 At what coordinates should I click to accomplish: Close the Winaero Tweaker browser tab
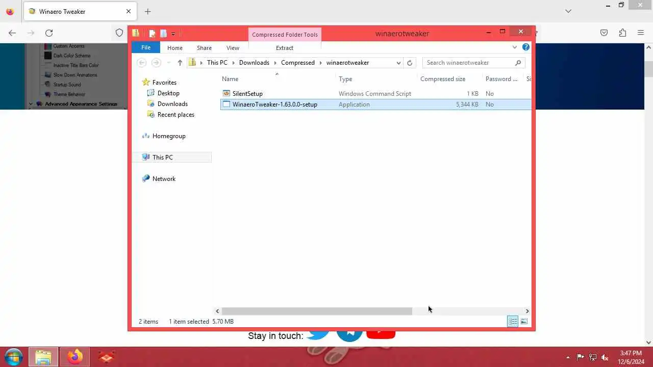(x=129, y=11)
